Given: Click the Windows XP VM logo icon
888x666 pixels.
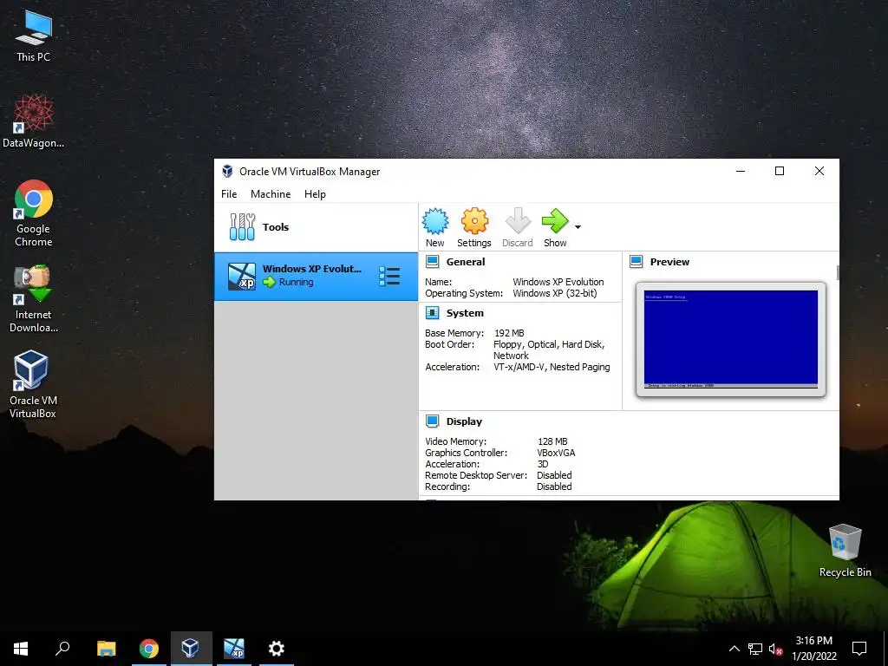Looking at the screenshot, I should [241, 277].
